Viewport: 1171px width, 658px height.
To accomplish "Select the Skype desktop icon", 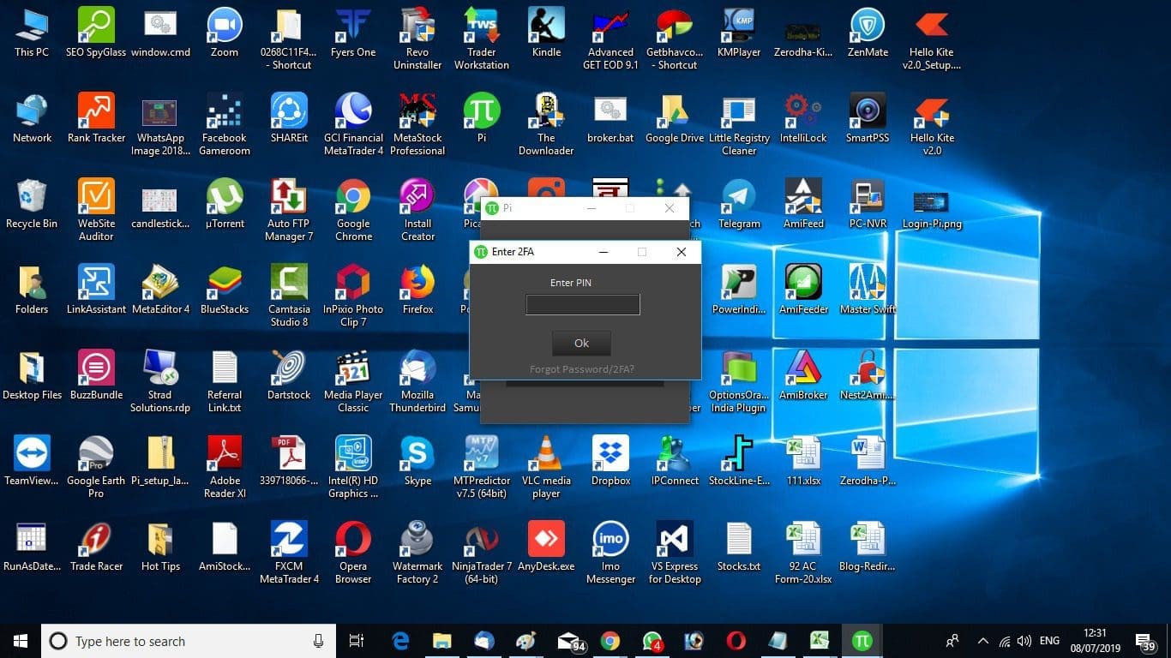I will (x=417, y=461).
